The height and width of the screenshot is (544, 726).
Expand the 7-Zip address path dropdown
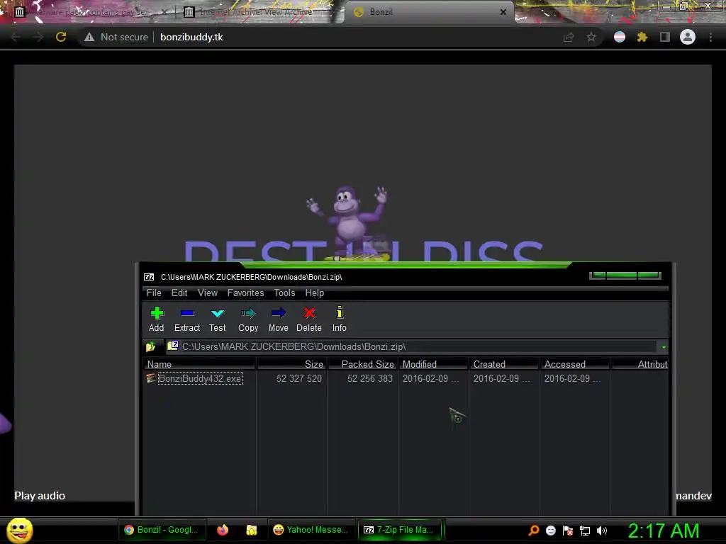664,347
